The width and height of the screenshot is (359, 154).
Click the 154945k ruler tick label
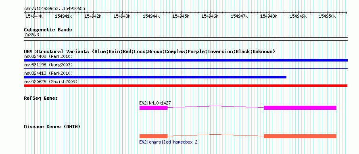[x=181, y=16]
